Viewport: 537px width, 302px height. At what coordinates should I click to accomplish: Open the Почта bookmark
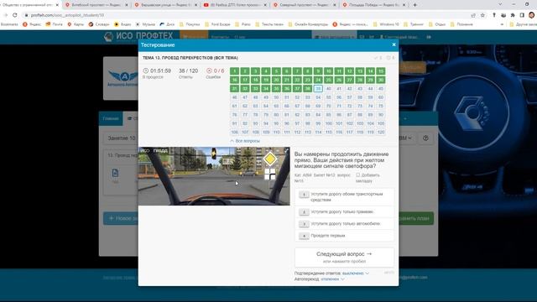[x=54, y=24]
